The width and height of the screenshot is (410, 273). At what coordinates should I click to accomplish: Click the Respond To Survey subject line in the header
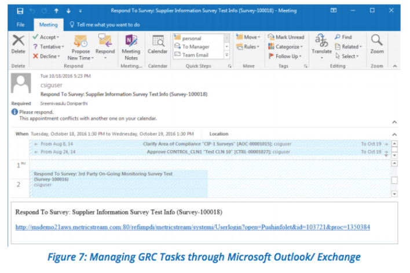(x=124, y=94)
